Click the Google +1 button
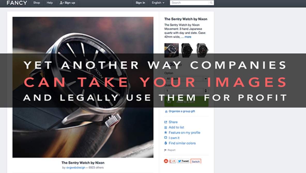This screenshot has width=306, height=173. 172,161
